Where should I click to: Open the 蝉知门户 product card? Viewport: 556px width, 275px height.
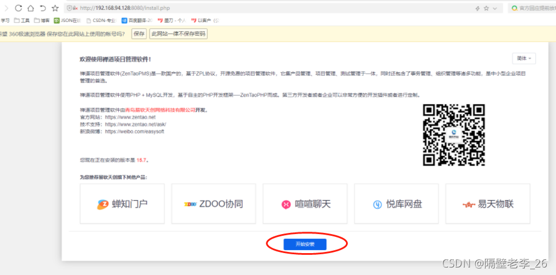122,204
